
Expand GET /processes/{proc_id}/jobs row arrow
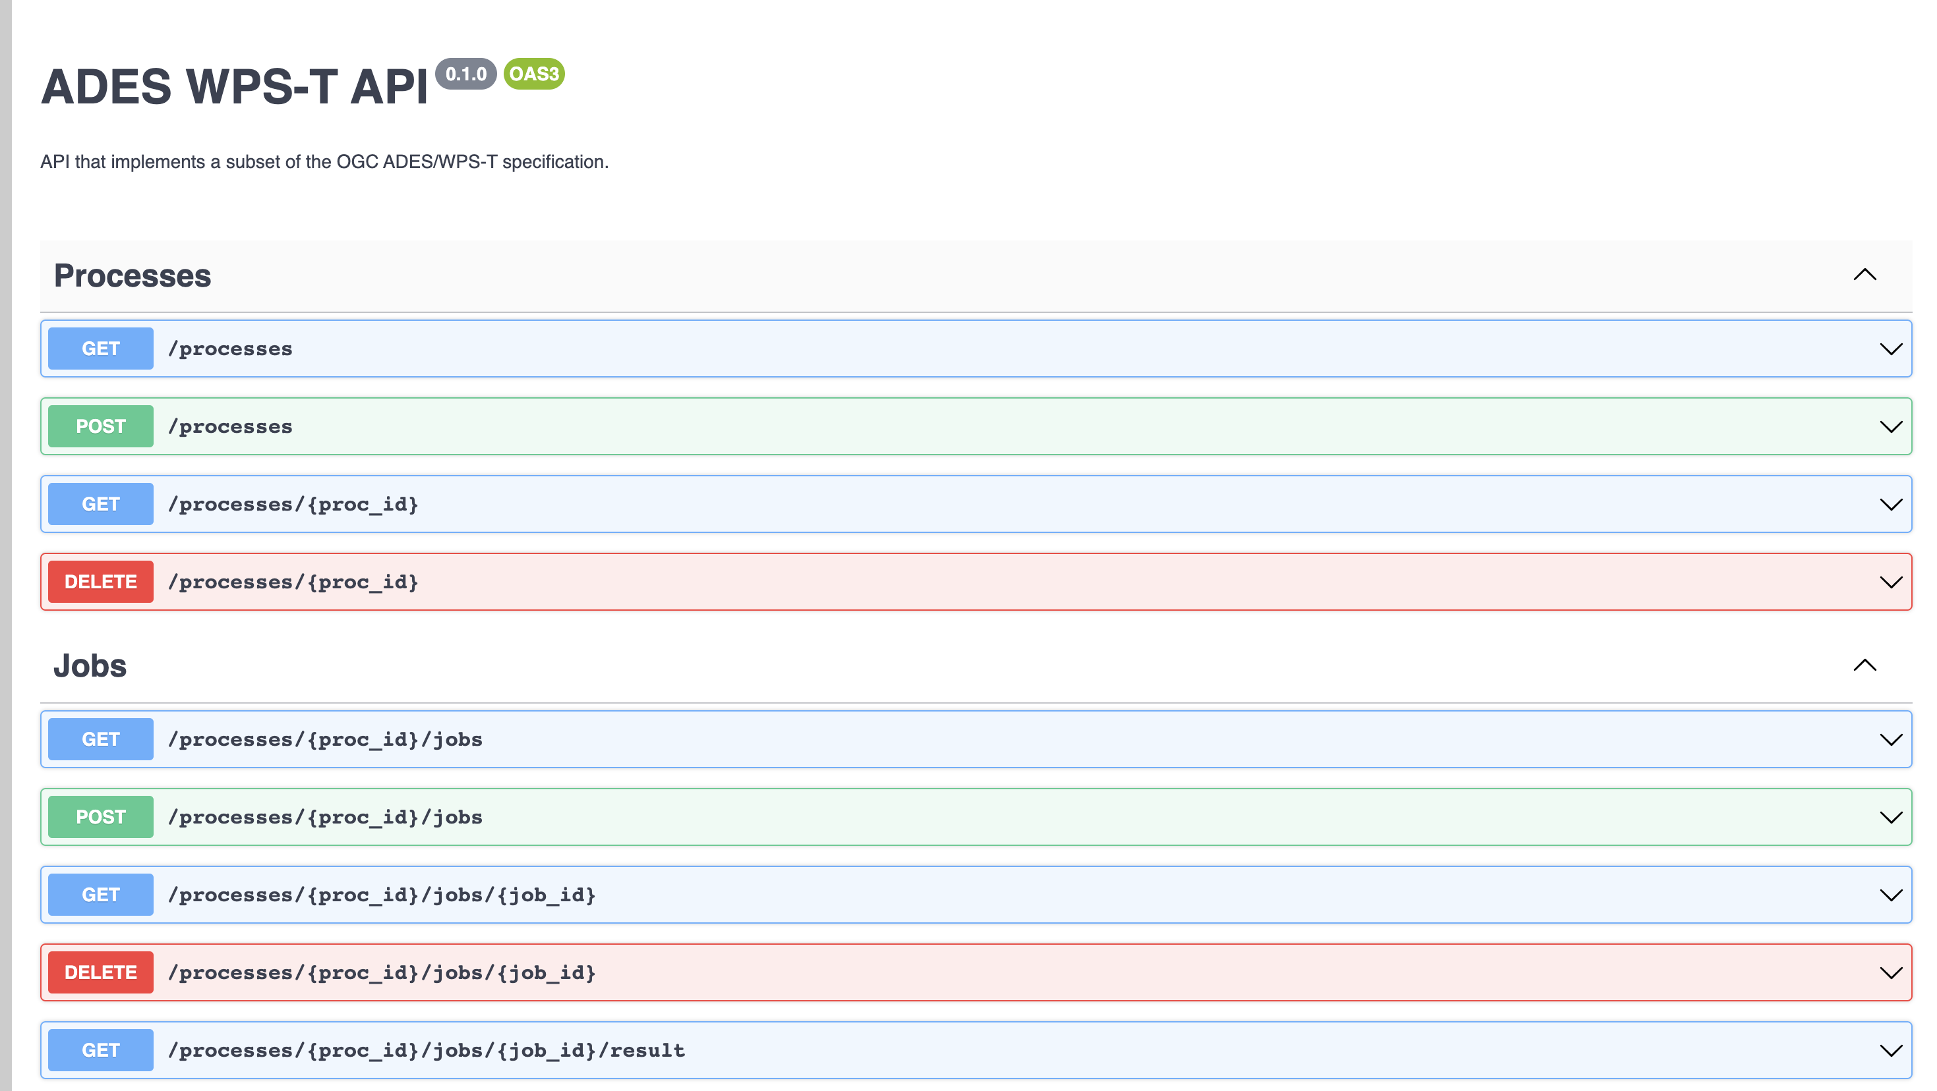click(1890, 740)
